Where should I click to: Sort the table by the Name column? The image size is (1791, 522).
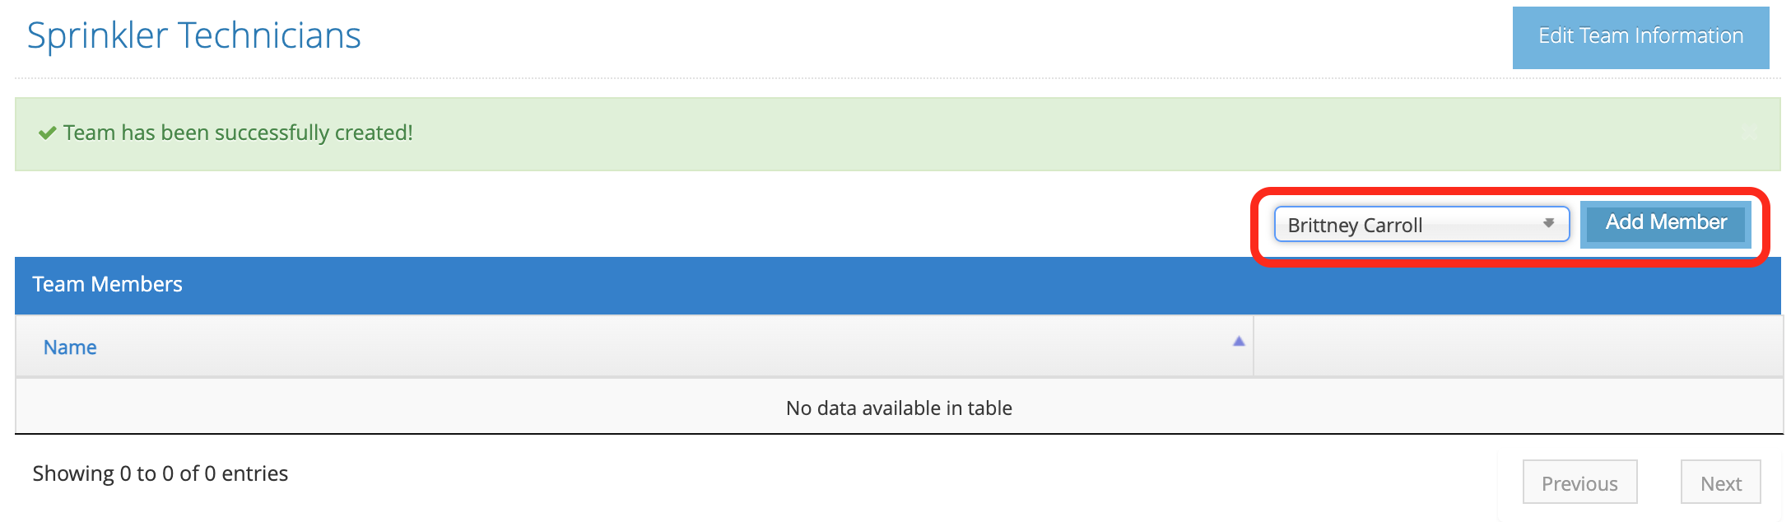coord(634,347)
